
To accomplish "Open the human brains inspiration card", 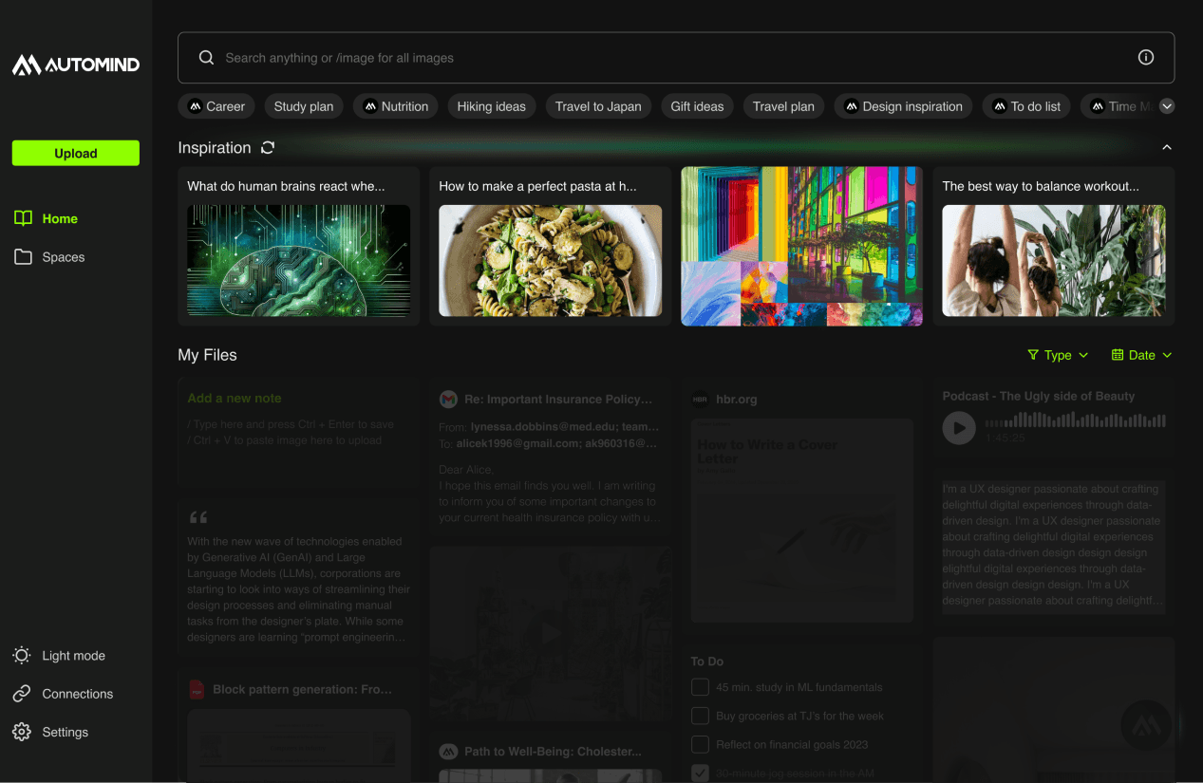I will [299, 247].
